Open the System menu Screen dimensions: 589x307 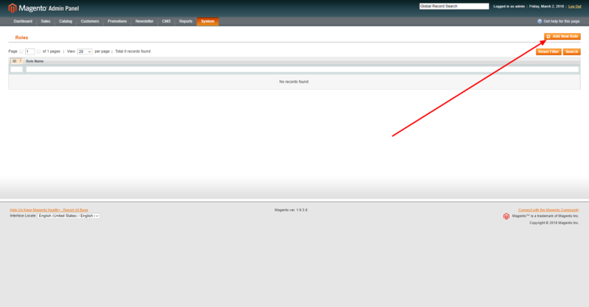pyautogui.click(x=208, y=21)
